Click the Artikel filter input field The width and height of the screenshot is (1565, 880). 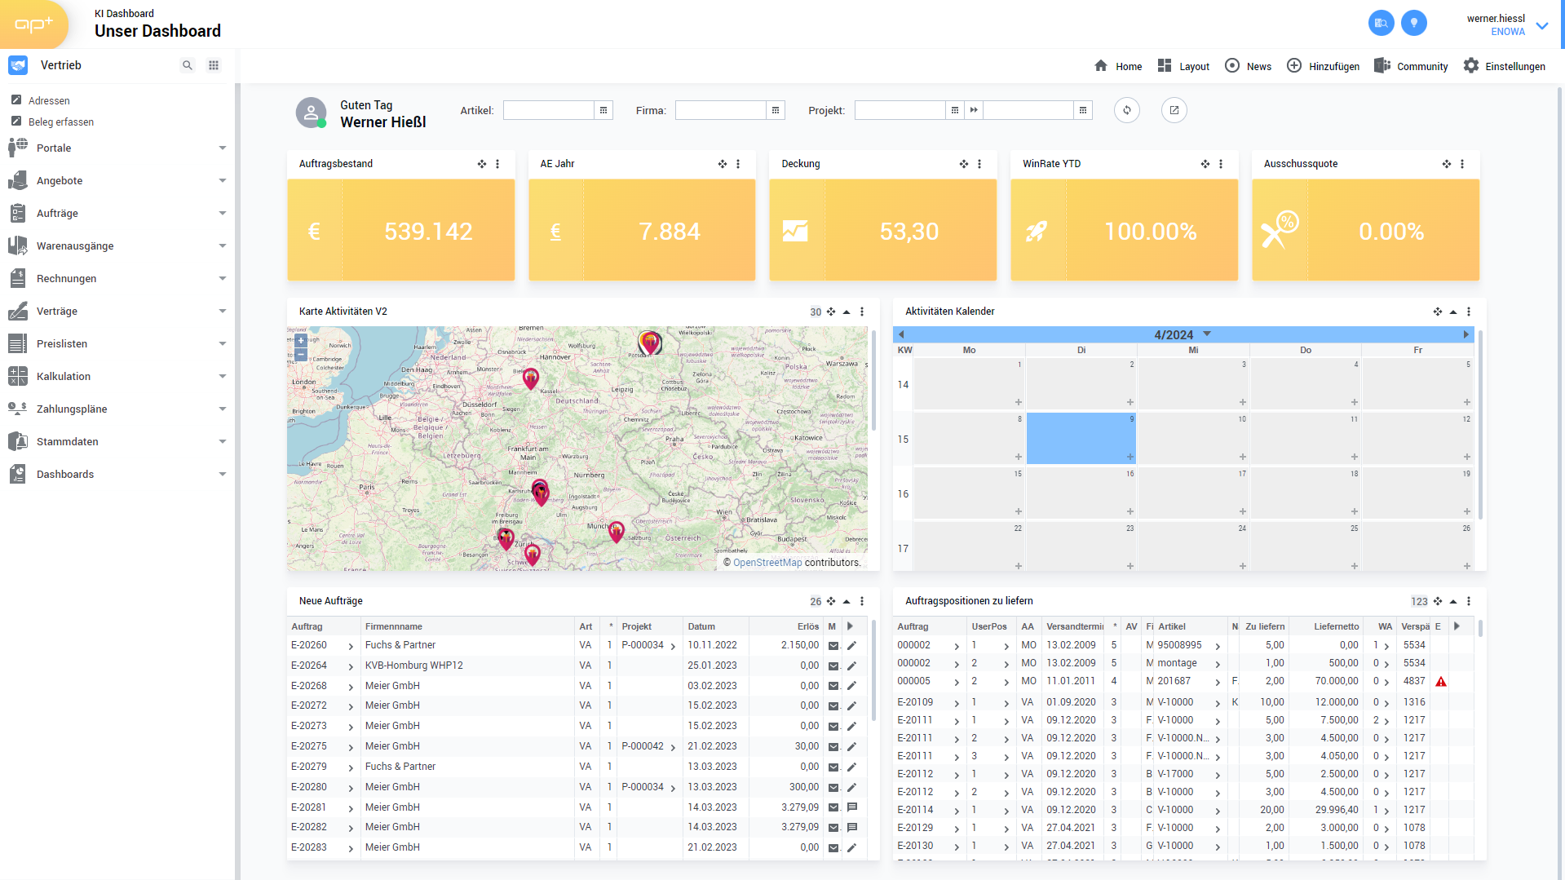548,110
